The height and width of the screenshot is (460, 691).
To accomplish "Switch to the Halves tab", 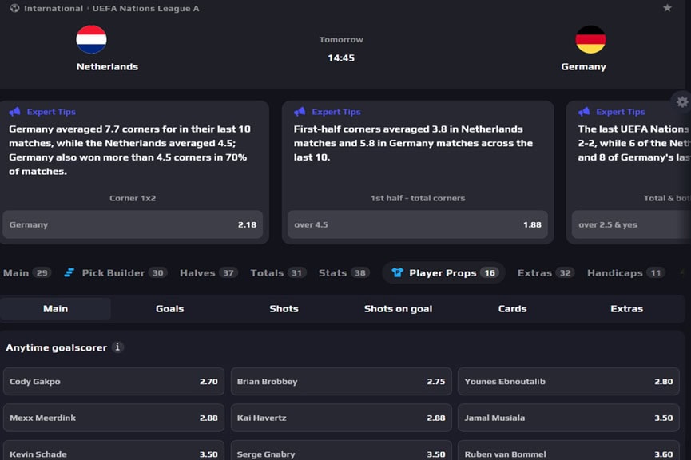I will pyautogui.click(x=208, y=273).
